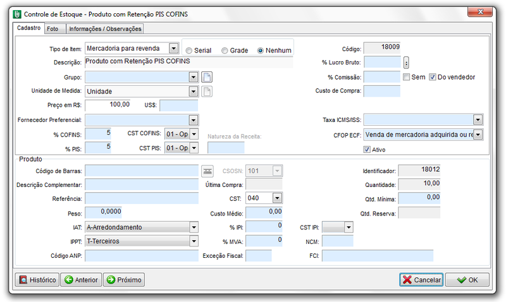Click the Código de Barras input field
This screenshot has height=302, width=506.
pos(142,171)
